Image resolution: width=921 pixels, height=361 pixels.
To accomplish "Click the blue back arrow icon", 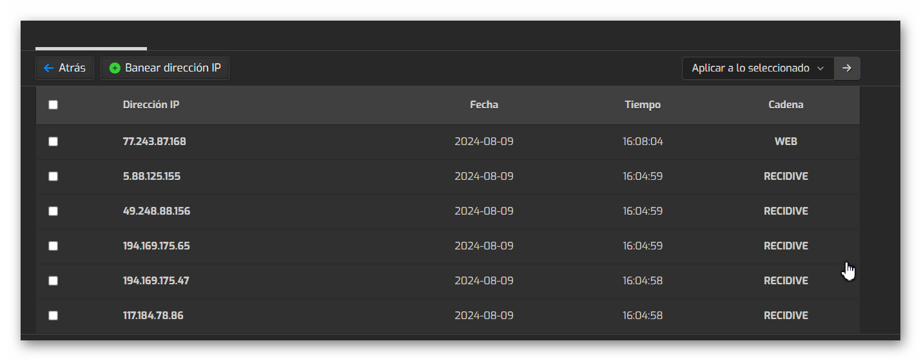I will click(x=48, y=68).
